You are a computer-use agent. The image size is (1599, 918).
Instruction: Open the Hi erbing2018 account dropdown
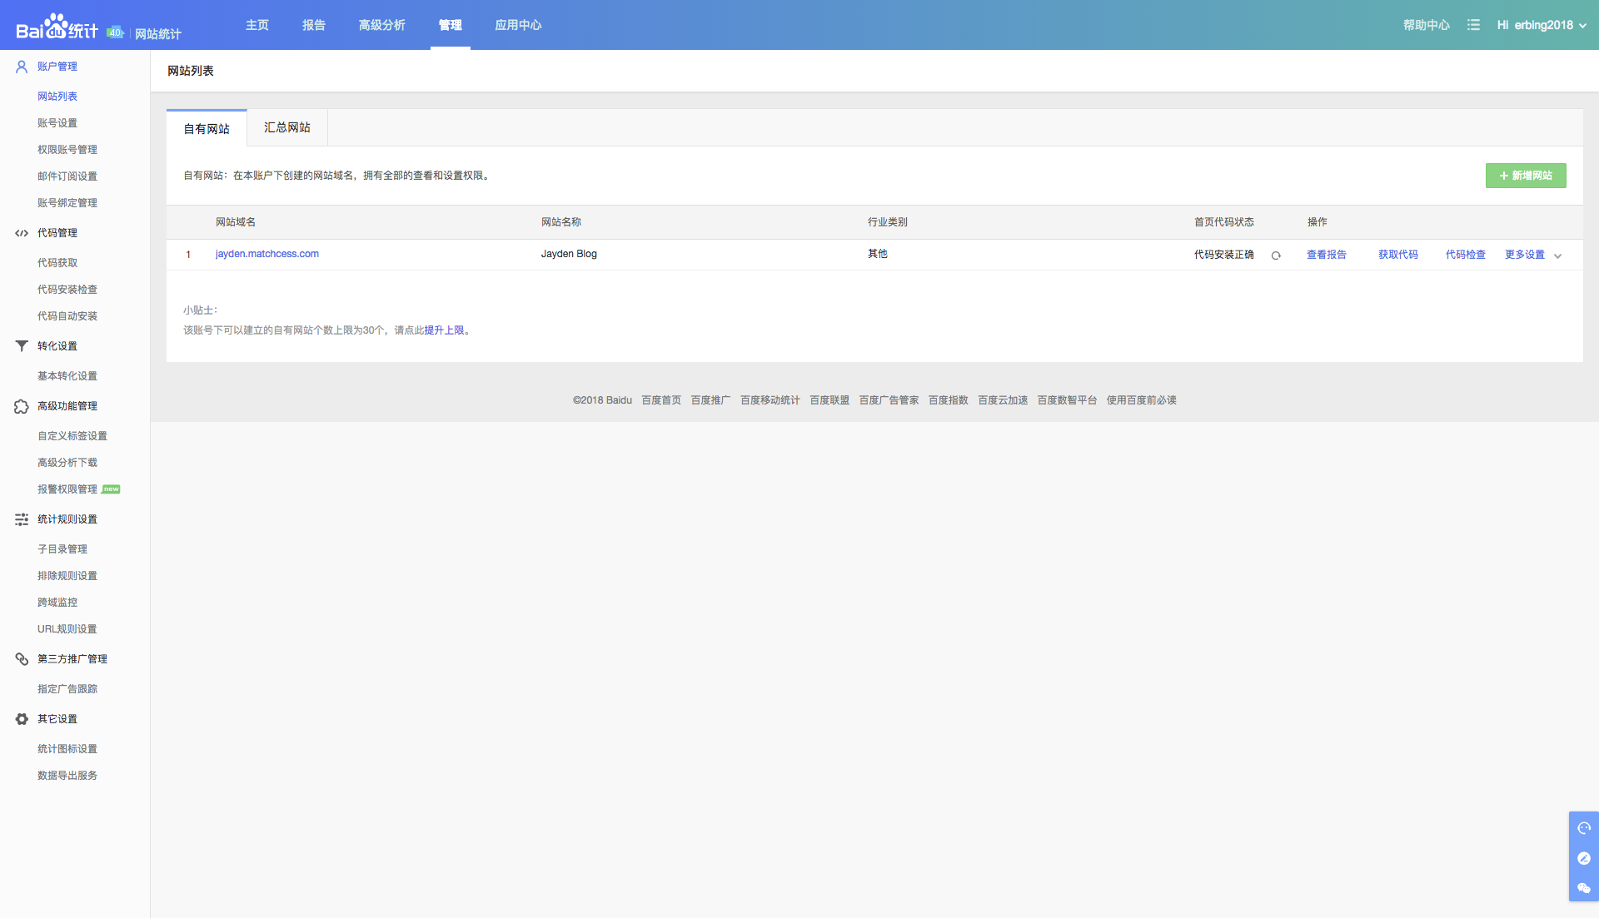[x=1542, y=25]
